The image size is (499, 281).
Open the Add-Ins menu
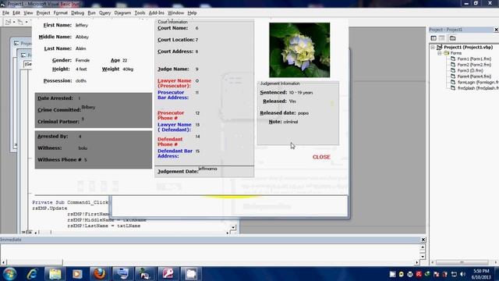point(156,13)
